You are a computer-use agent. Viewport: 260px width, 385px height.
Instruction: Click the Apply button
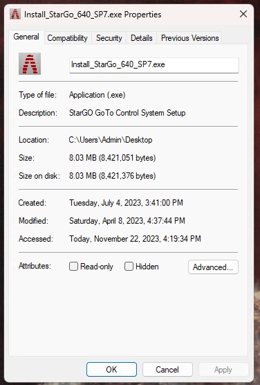point(223,369)
